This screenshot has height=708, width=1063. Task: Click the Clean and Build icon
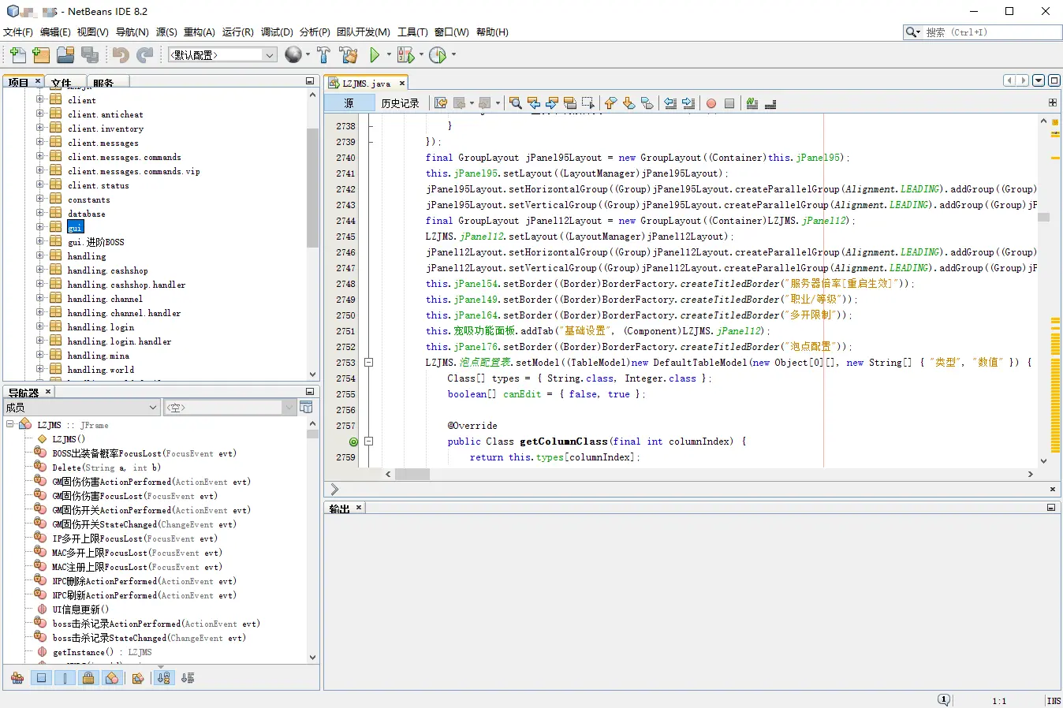(349, 54)
